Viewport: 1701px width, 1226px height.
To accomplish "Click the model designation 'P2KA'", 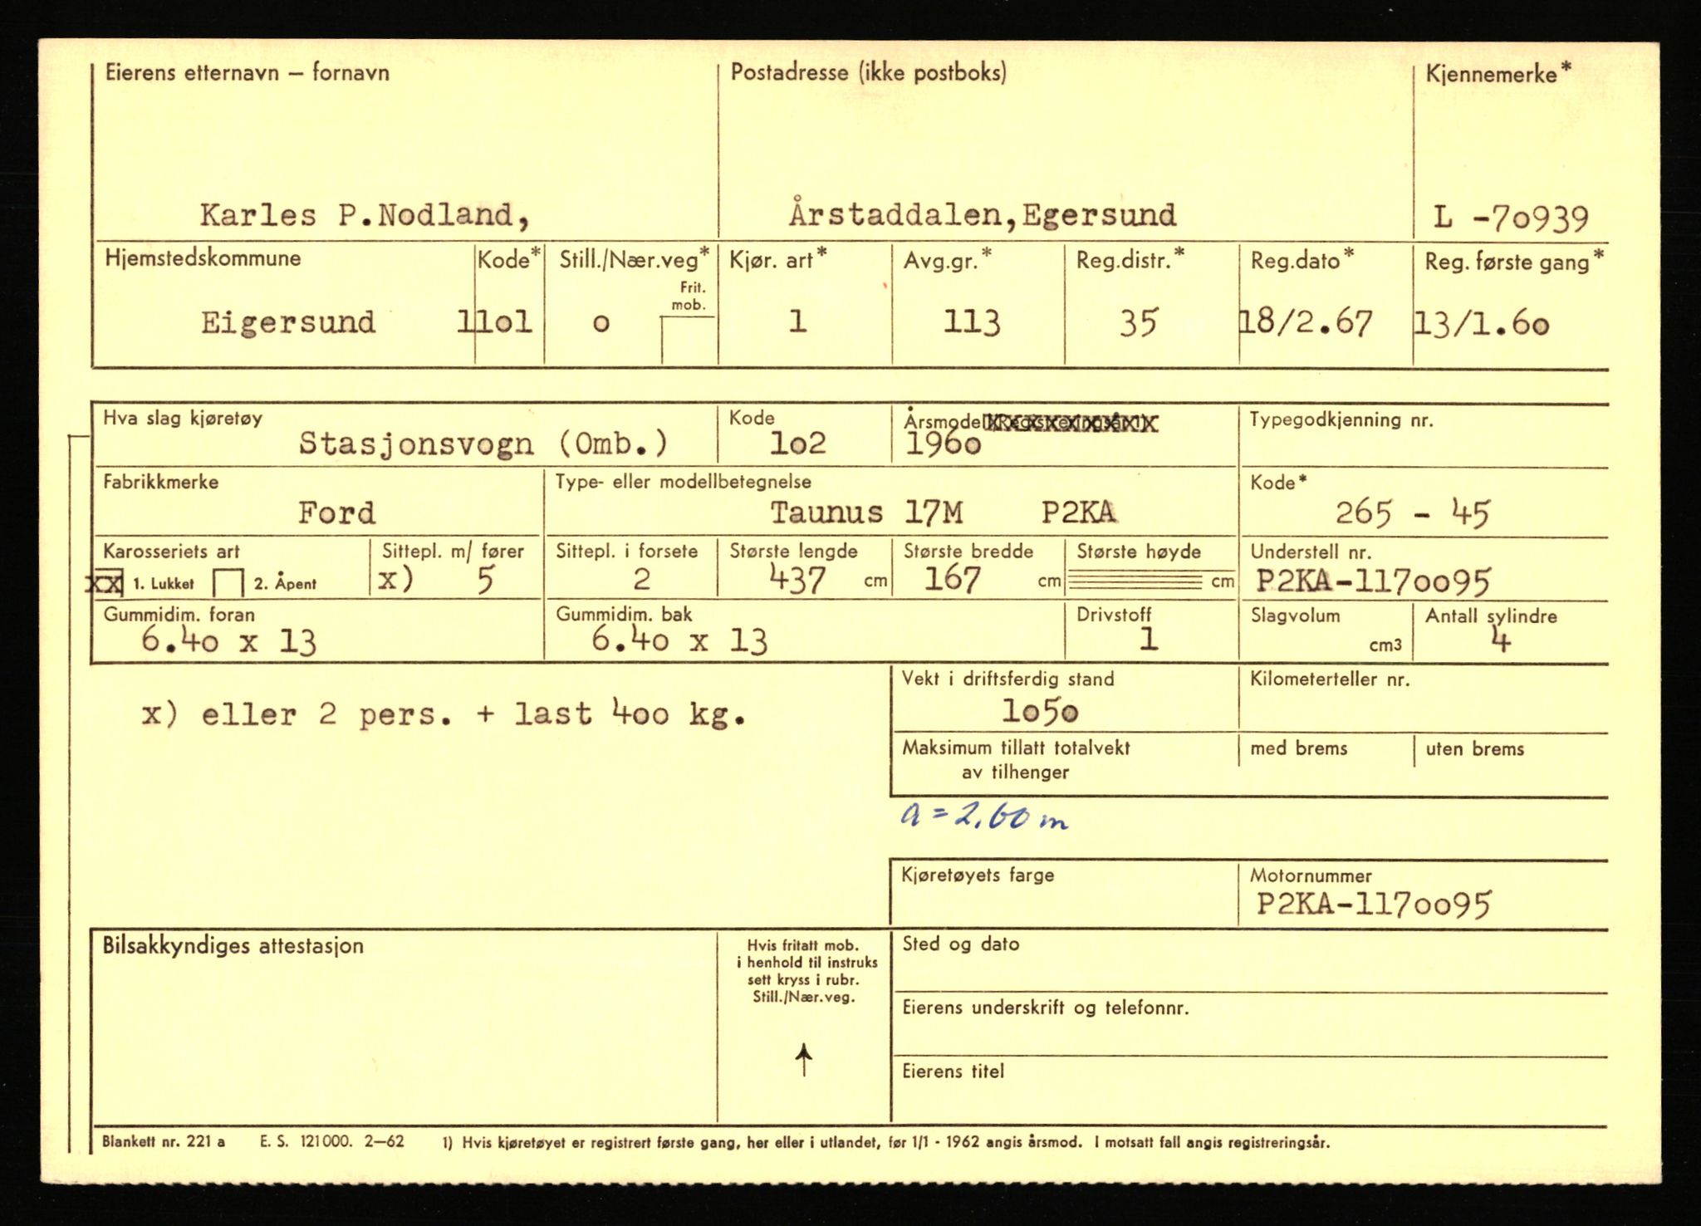I will coord(1079,512).
